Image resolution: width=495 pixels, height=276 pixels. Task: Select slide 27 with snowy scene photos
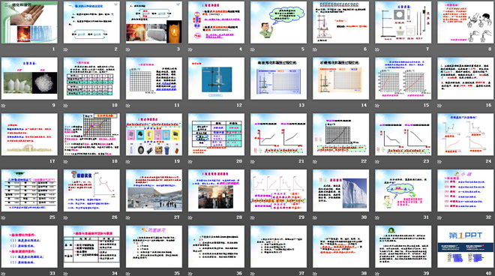coord(154,190)
